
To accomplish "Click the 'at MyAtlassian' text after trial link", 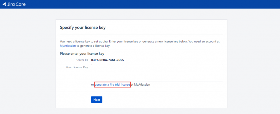I will click(140, 84).
